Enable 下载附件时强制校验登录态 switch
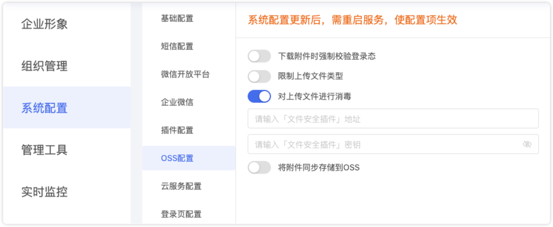Viewport: 553px width, 227px height. pos(259,56)
